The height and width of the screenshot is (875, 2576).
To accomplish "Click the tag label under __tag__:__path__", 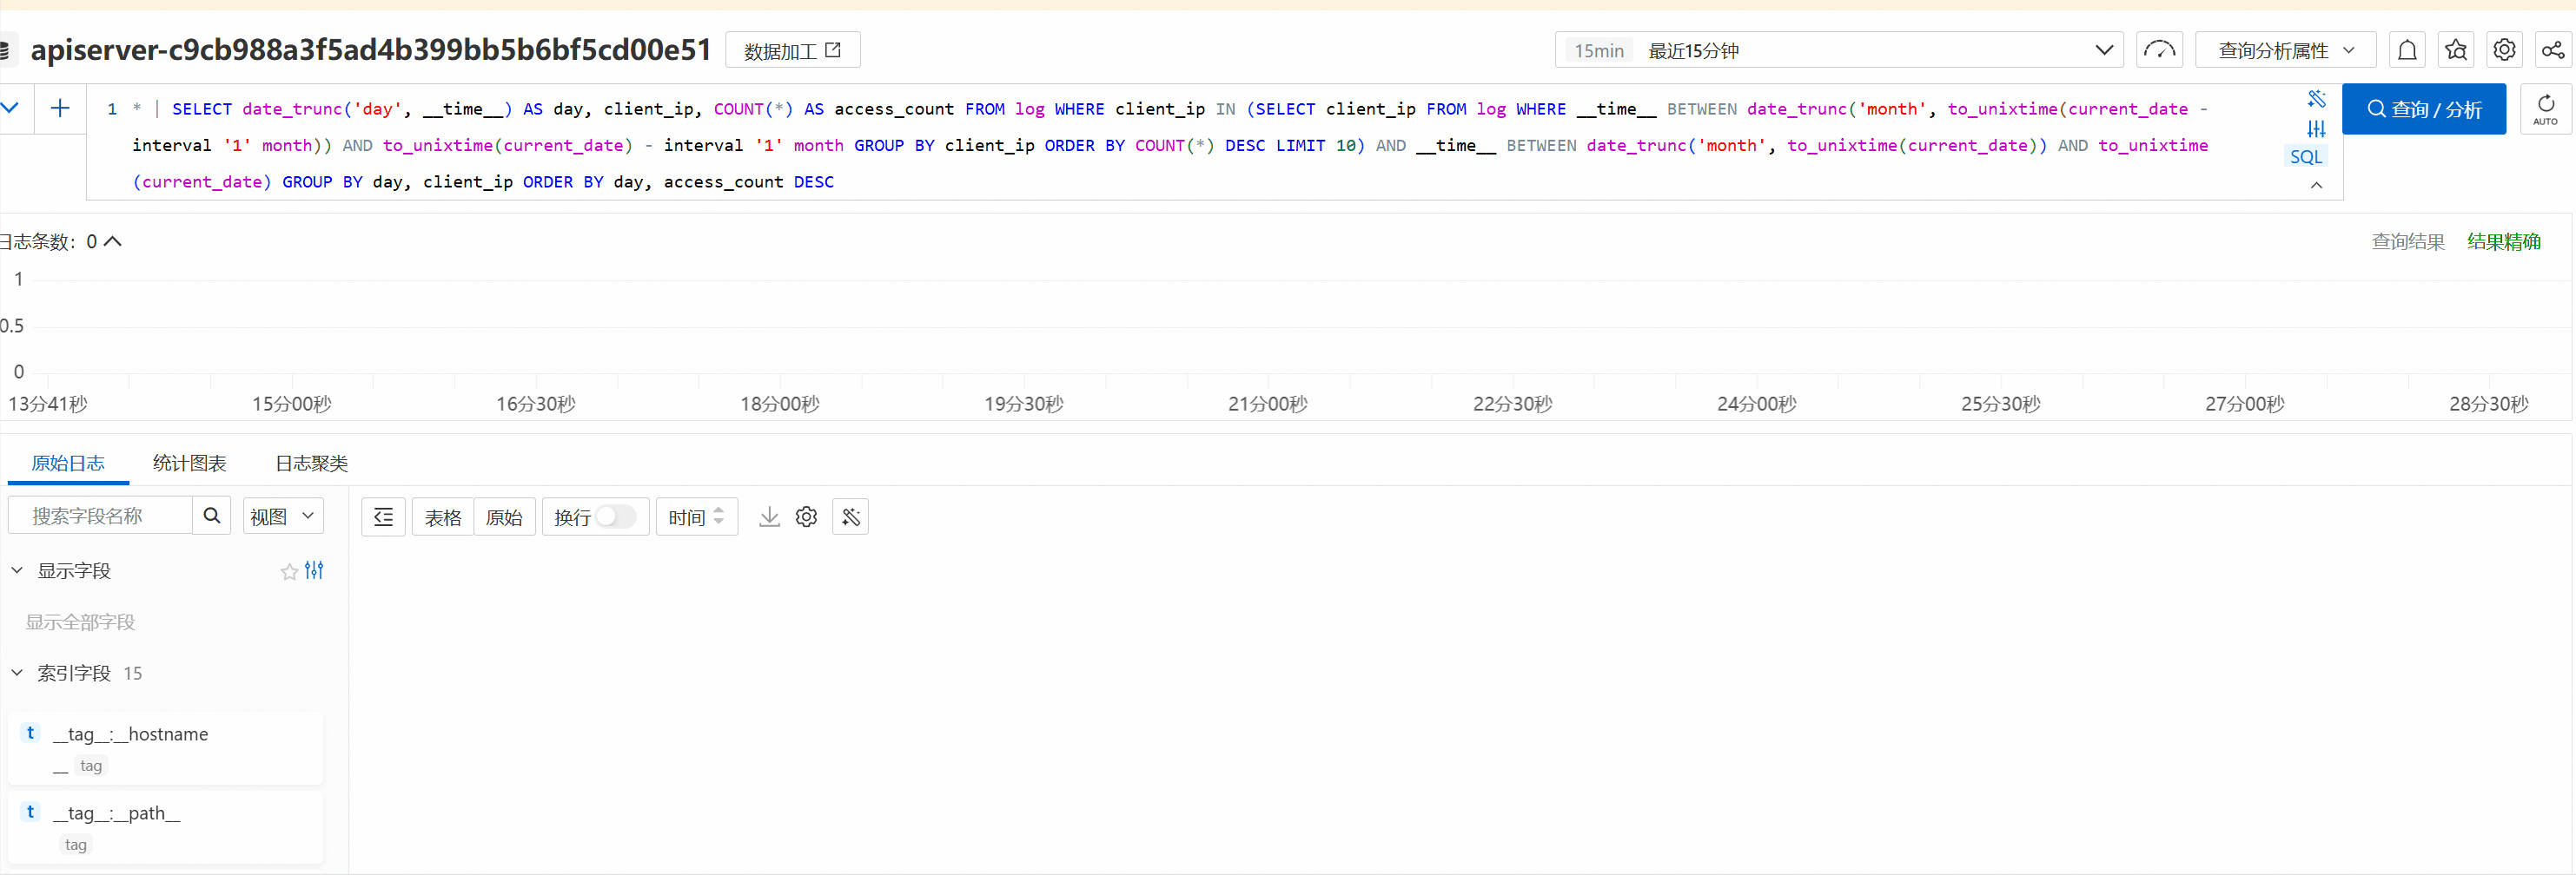I will (x=76, y=844).
